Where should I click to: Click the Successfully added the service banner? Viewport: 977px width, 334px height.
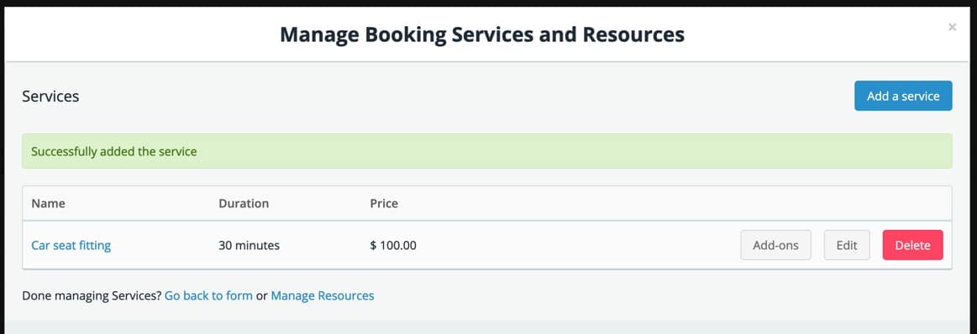487,151
